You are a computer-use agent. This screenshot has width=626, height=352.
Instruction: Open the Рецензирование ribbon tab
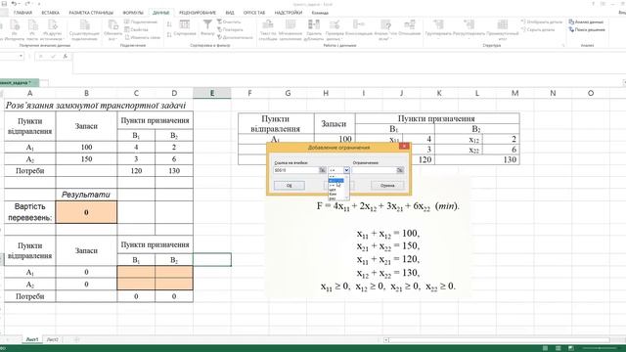point(198,13)
